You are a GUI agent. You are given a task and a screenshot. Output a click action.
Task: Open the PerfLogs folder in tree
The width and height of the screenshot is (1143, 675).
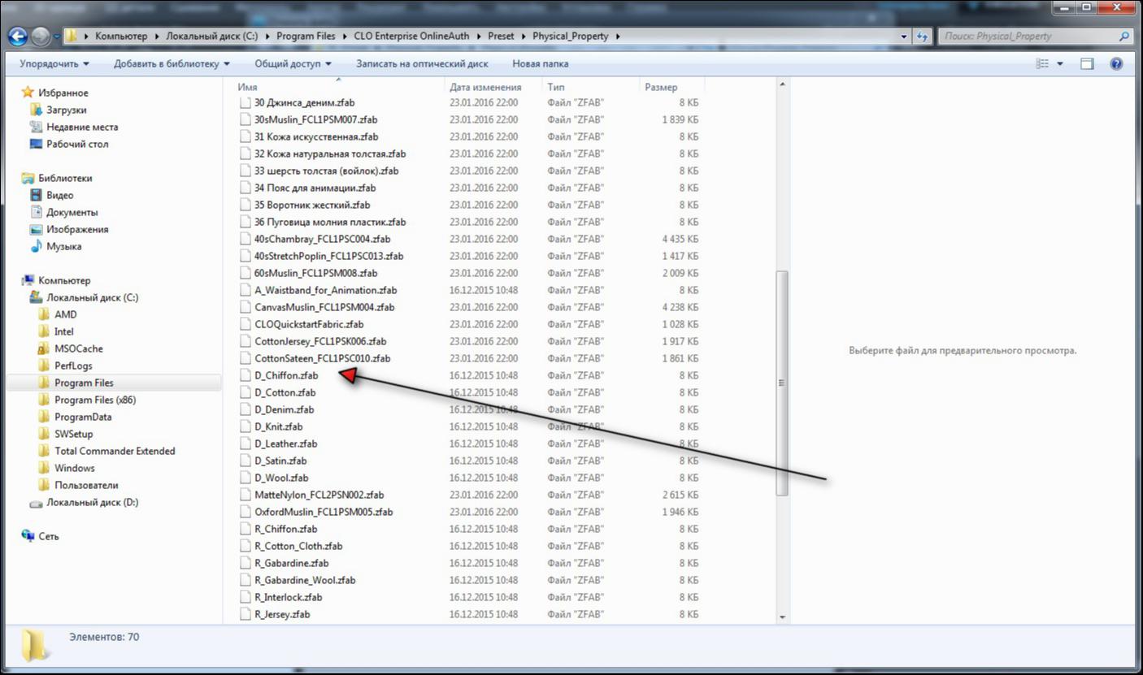coord(73,366)
